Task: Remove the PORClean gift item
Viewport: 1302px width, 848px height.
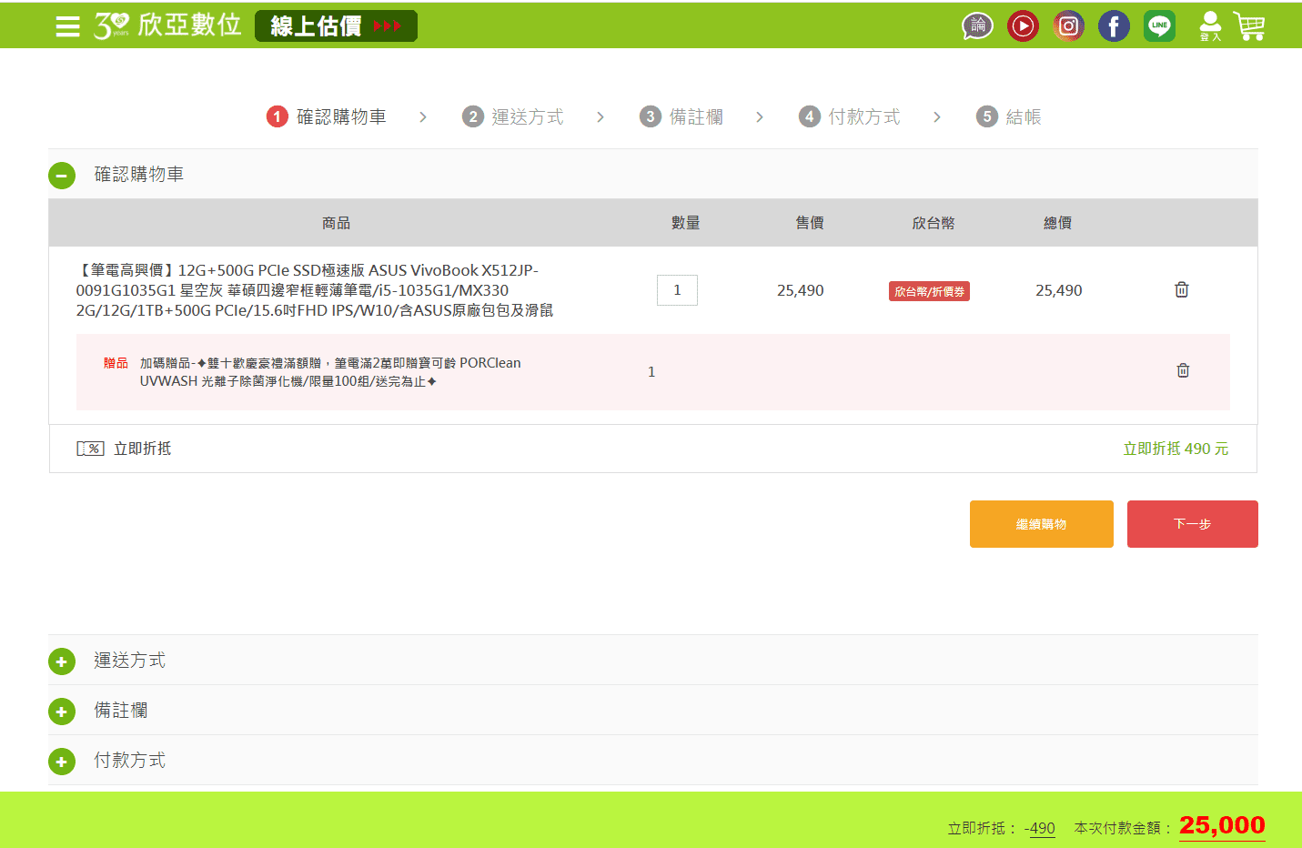Action: 1182,370
